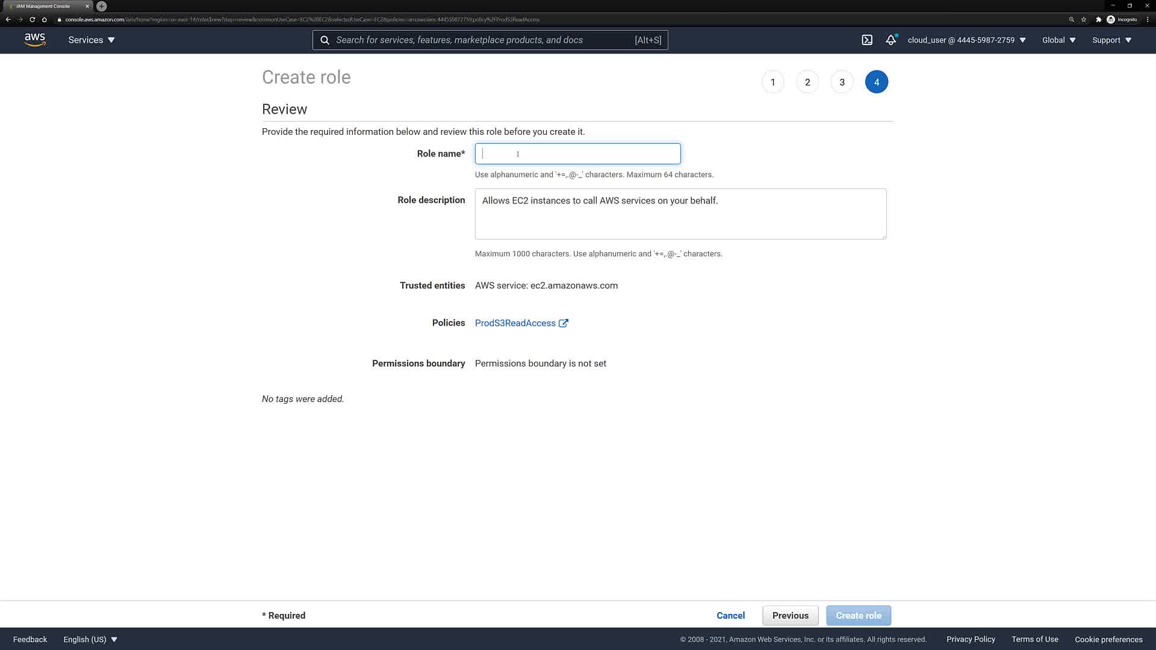
Task: Click the browser reload icon
Action: point(33,19)
